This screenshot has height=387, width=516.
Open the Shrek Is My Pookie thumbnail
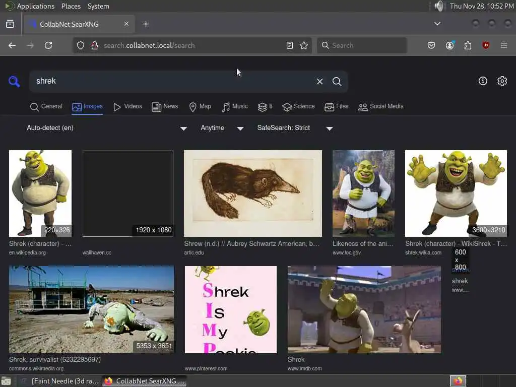tap(231, 310)
